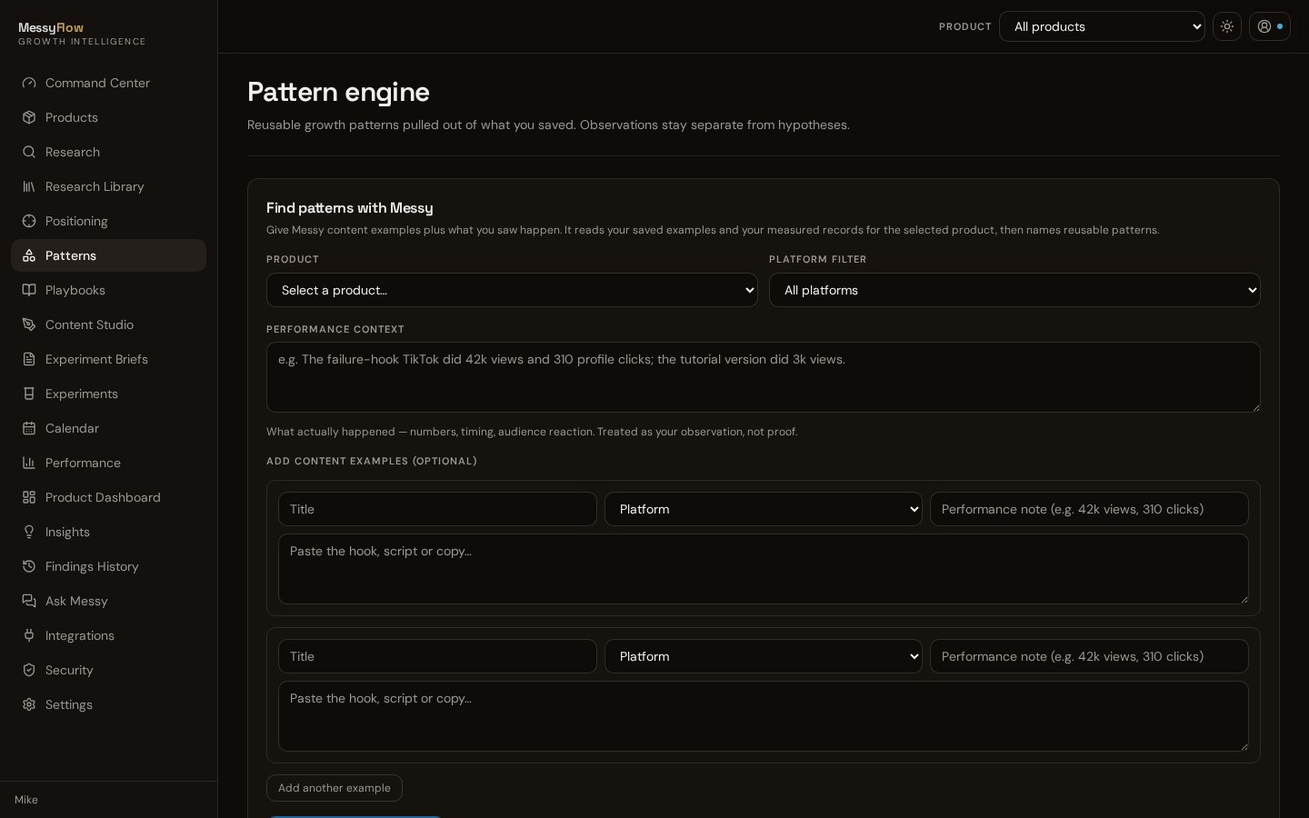Click the Calendar icon in sidebar
Screen dimensions: 1309x818
29,428
